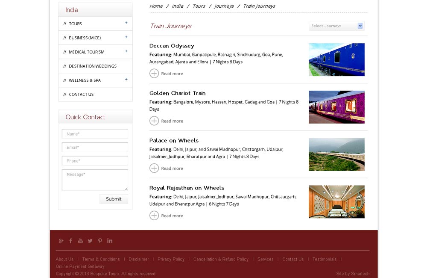427x278 pixels.
Task: Read more about Golden Chariot Train
Action: (172, 121)
